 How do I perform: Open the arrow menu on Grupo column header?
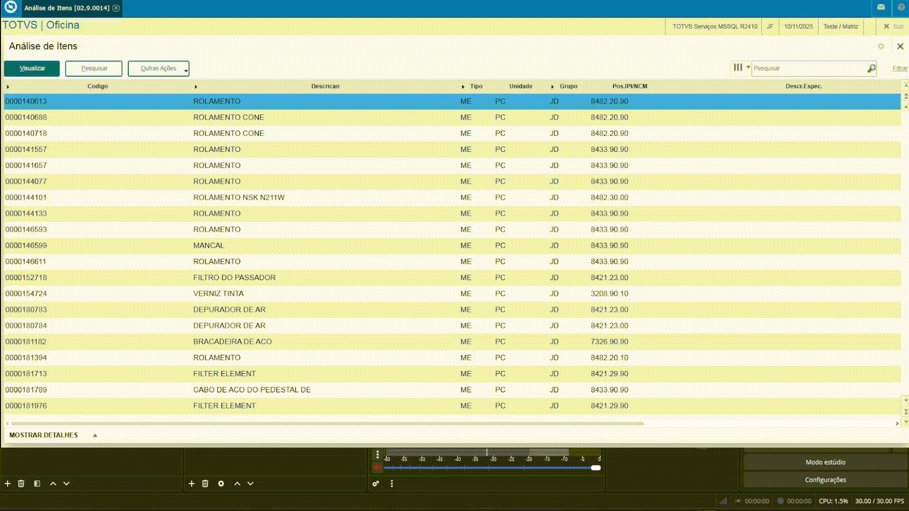point(552,87)
